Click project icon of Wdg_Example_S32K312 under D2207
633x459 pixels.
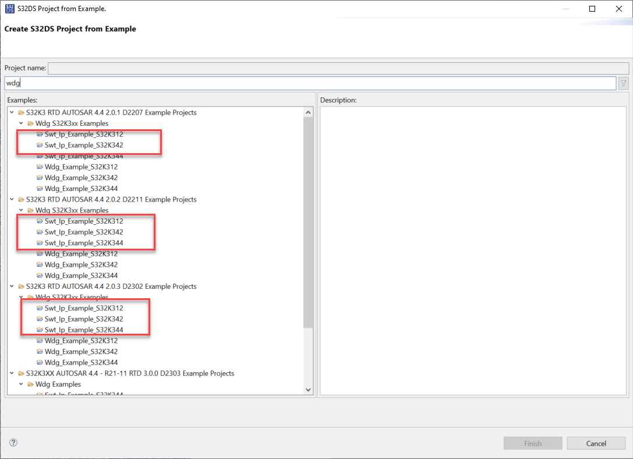tap(40, 167)
